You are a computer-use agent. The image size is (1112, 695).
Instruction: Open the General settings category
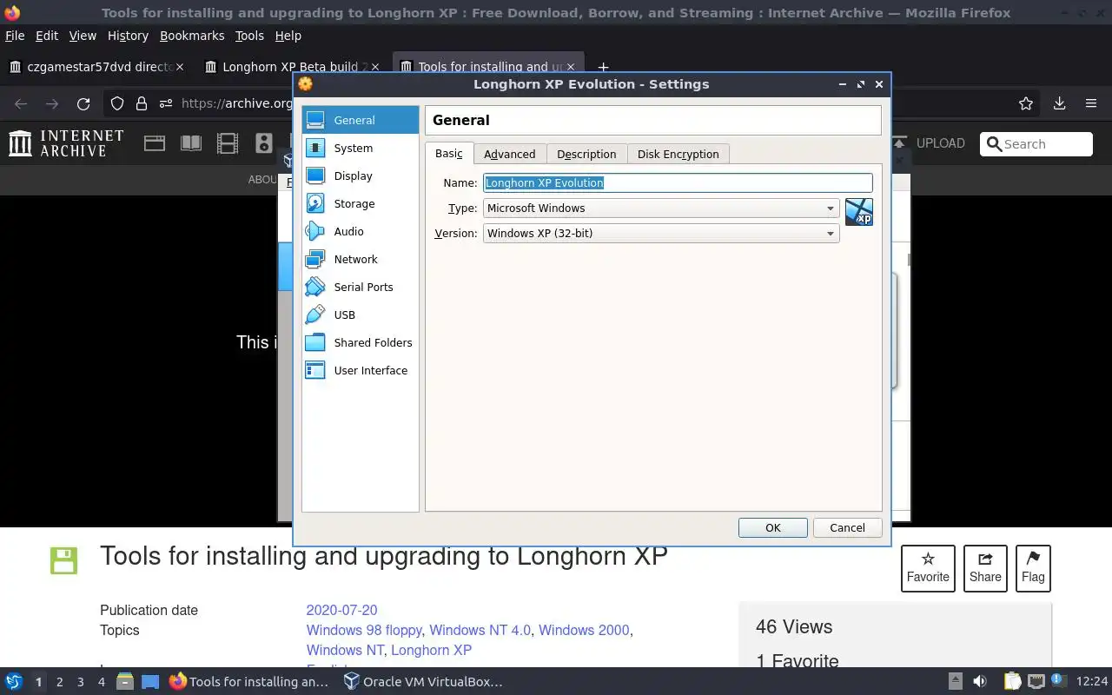click(360, 120)
